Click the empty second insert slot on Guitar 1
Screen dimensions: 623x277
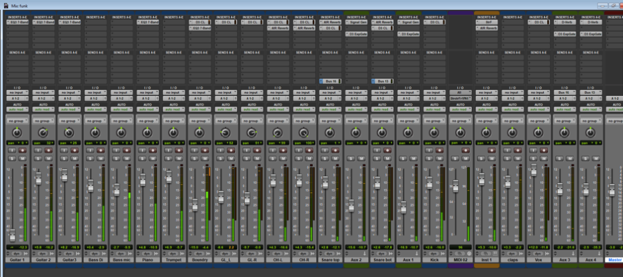tap(17, 28)
